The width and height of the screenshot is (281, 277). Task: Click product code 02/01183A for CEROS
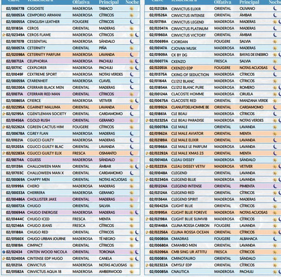tap(15, 28)
